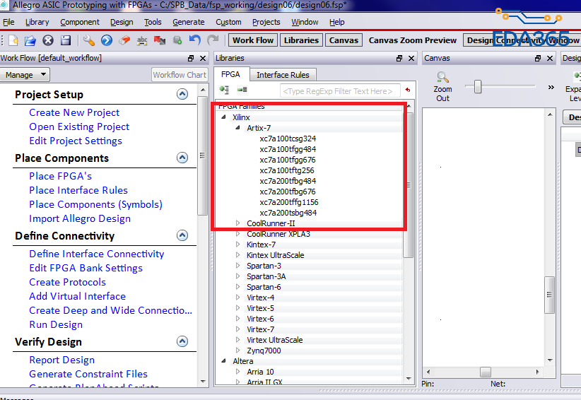
Task: Open the Projects menu
Action: coord(266,22)
